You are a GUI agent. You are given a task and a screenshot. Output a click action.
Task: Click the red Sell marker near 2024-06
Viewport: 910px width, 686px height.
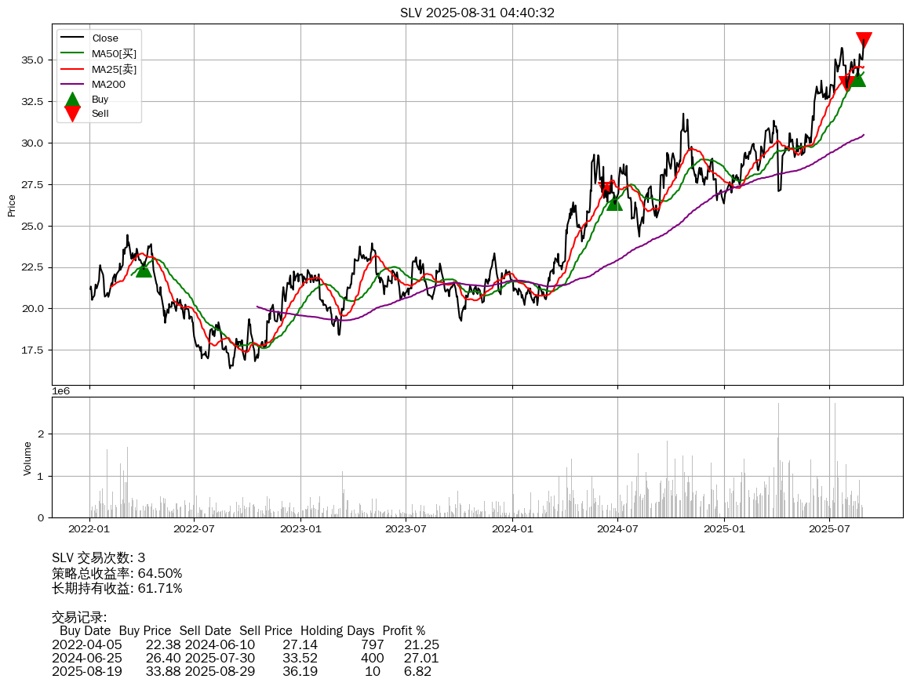click(606, 189)
